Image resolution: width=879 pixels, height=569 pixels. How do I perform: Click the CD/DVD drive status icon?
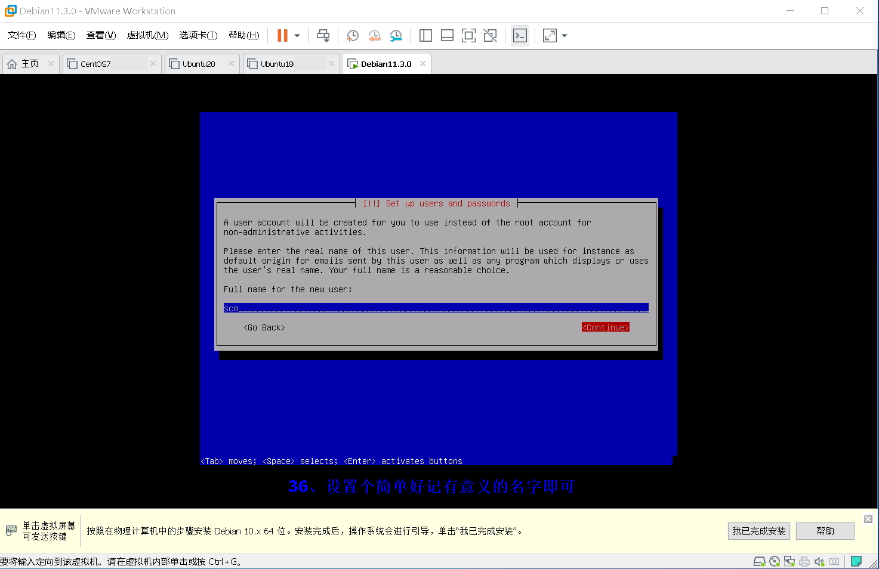(x=775, y=561)
